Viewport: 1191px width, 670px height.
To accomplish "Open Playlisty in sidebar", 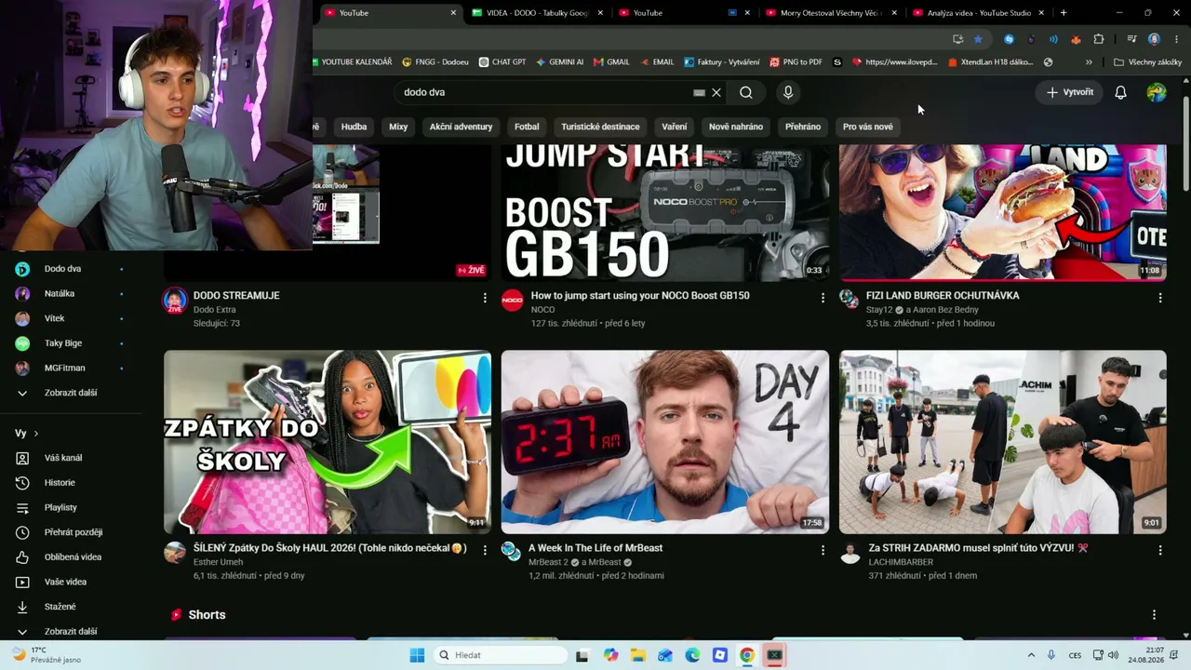I will click(71, 507).
